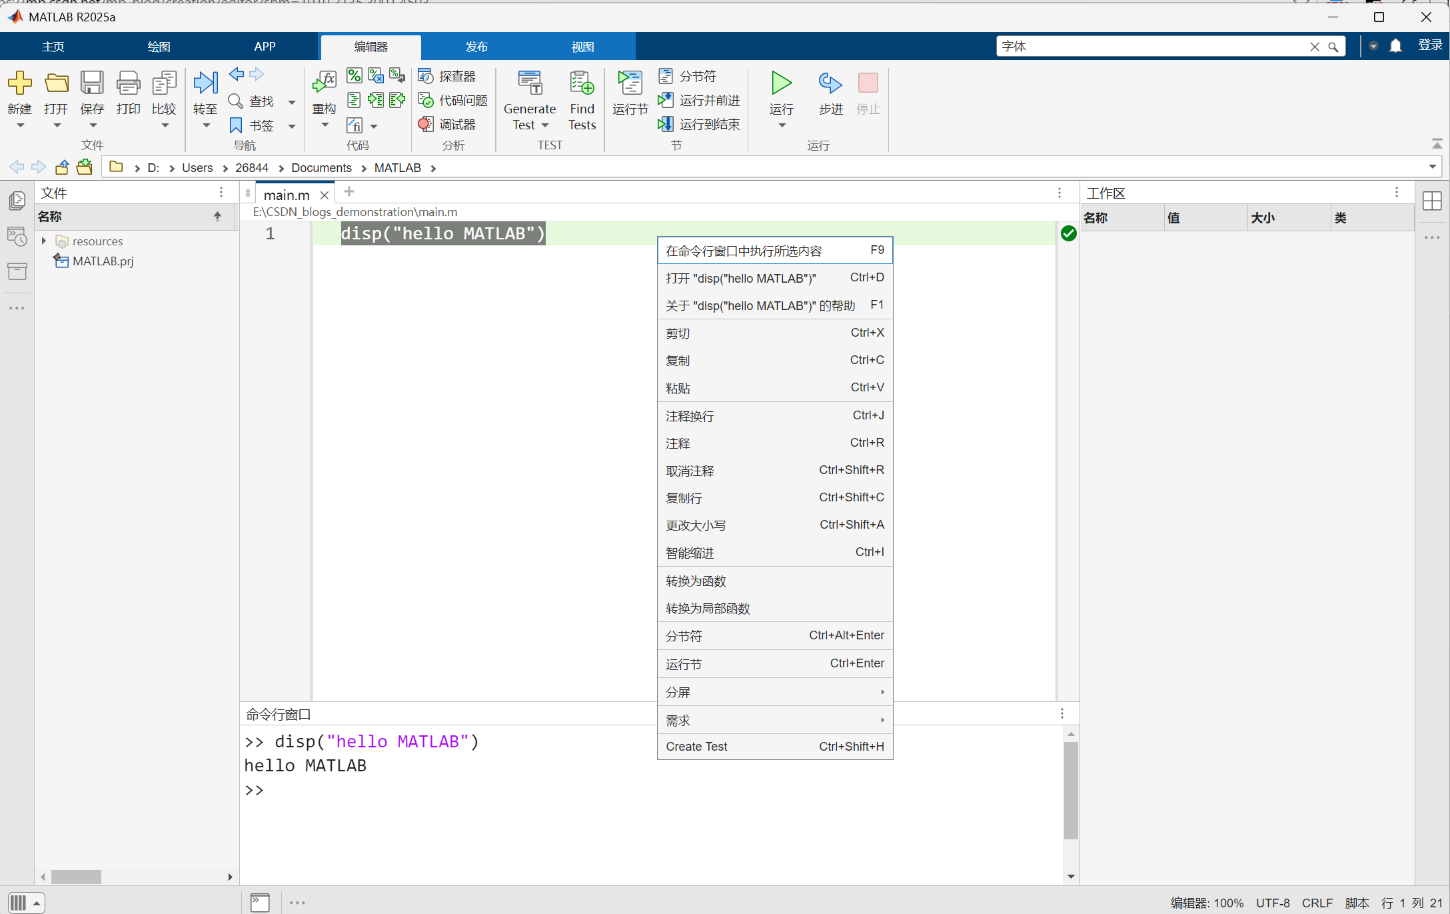Viewport: 1450px width, 914px height.
Task: Click the Save (保存) disk icon
Action: pyautogui.click(x=92, y=83)
